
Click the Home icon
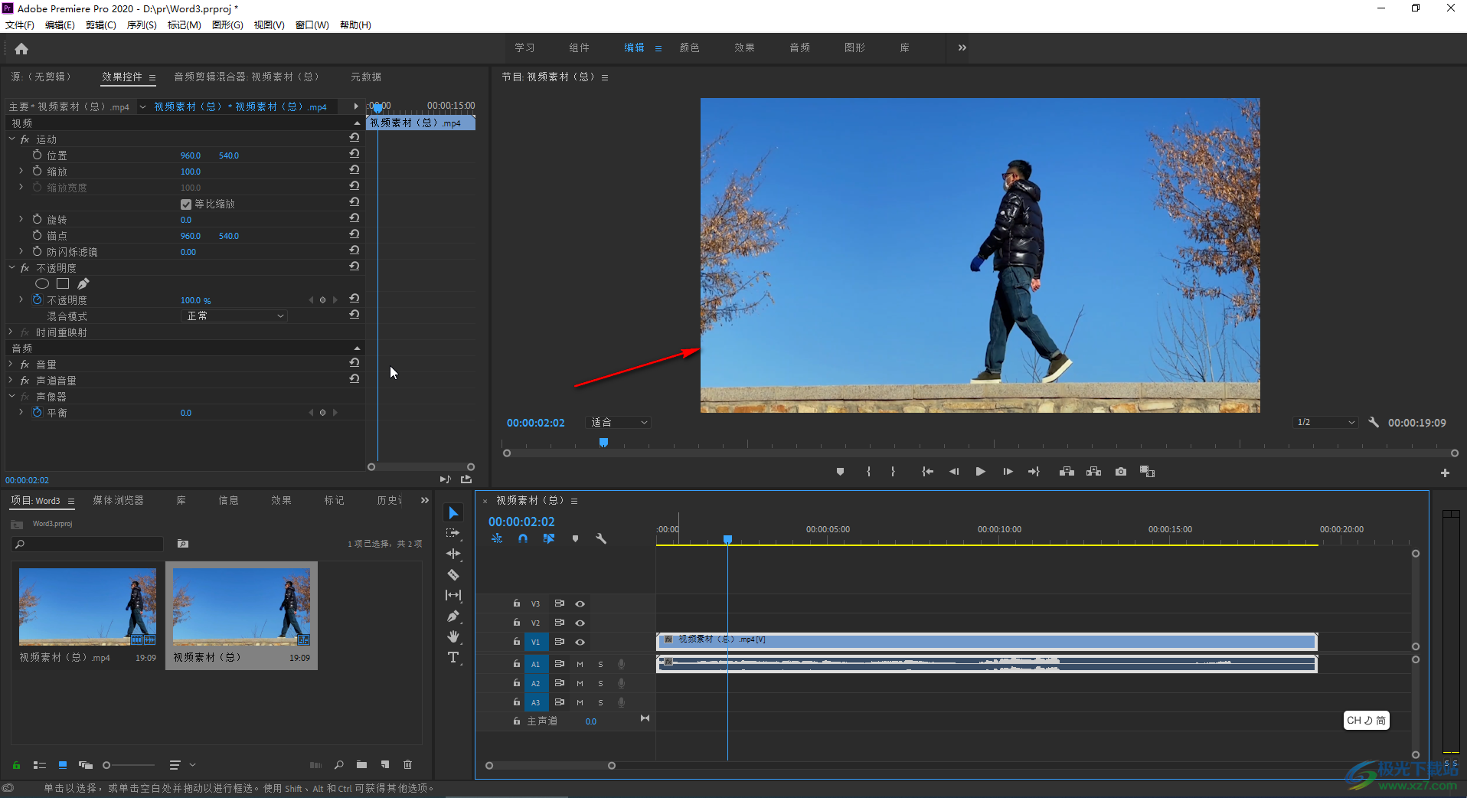pyautogui.click(x=21, y=49)
